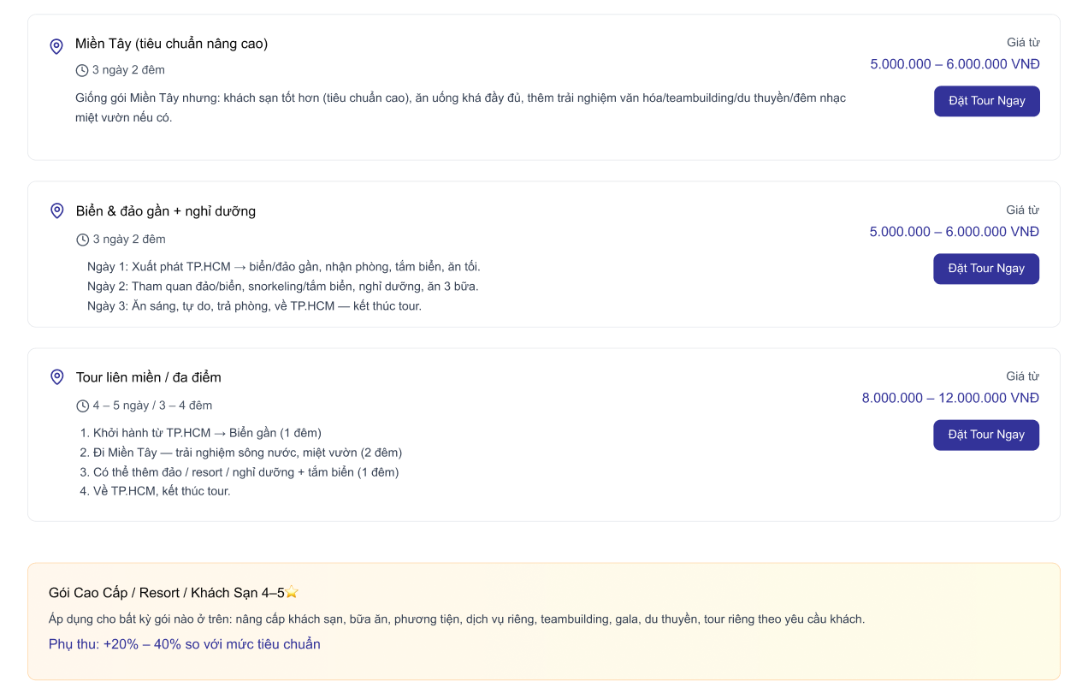This screenshot has width=1088, height=693.
Task: Click the star icon after Khách Sạn 4–5
Action: click(292, 592)
